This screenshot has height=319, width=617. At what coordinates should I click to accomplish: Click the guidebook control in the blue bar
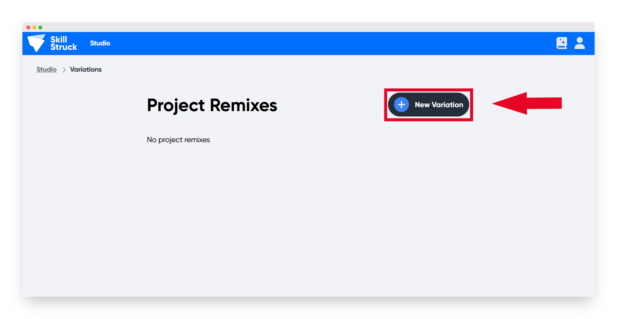pyautogui.click(x=562, y=43)
